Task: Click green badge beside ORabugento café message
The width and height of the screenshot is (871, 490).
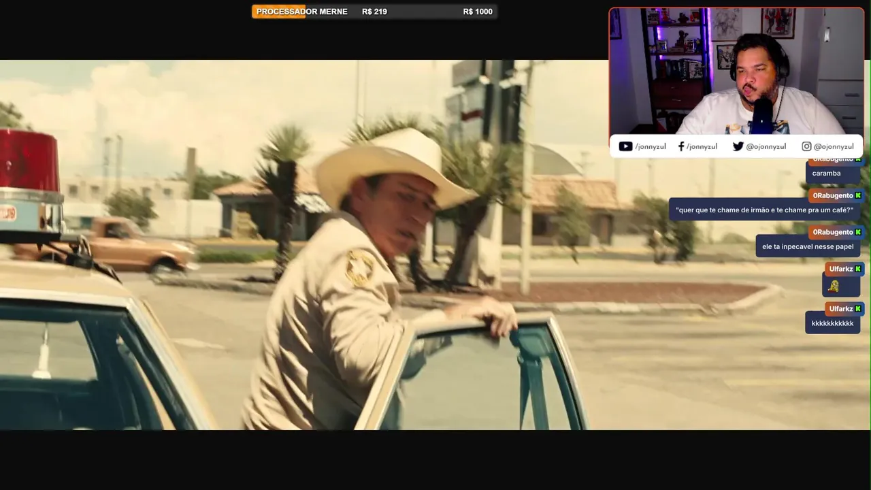Action: (x=858, y=195)
